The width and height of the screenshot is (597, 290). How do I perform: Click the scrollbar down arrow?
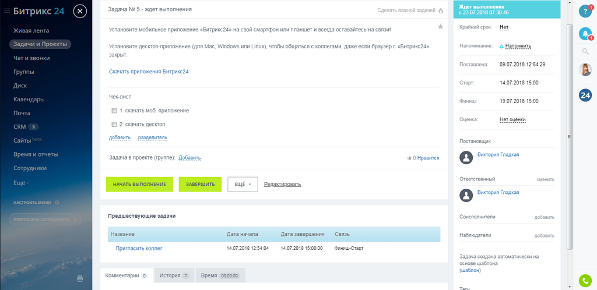click(569, 287)
